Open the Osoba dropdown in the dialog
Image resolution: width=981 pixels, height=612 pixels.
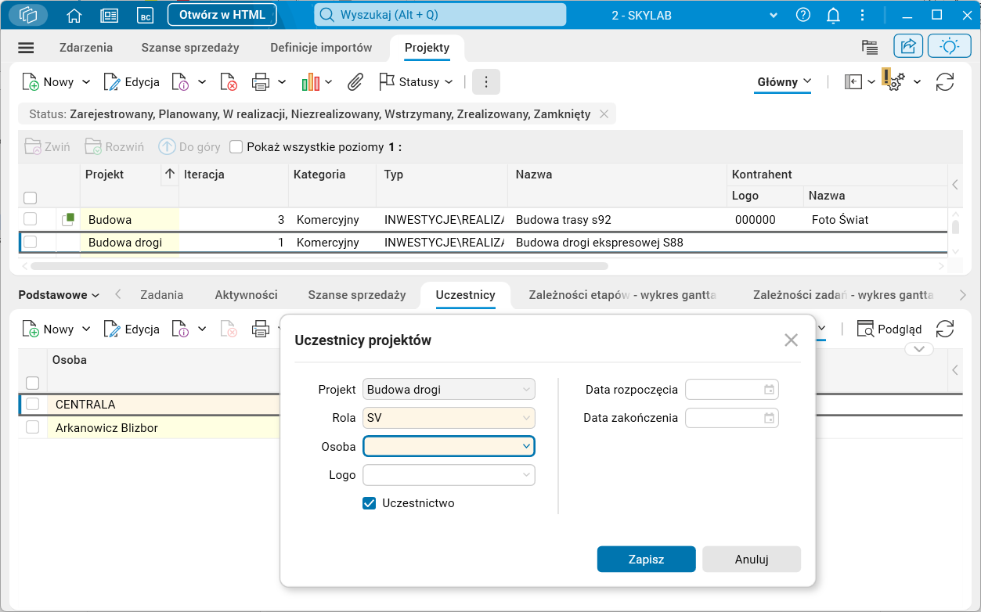527,446
